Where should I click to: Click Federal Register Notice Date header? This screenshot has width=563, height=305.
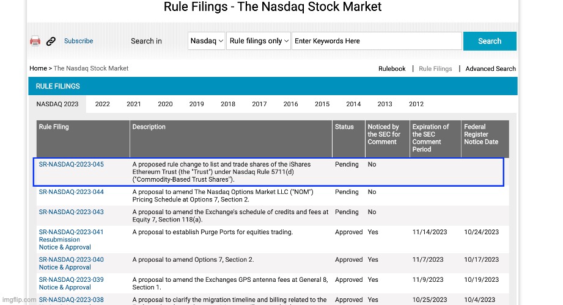coord(485,138)
